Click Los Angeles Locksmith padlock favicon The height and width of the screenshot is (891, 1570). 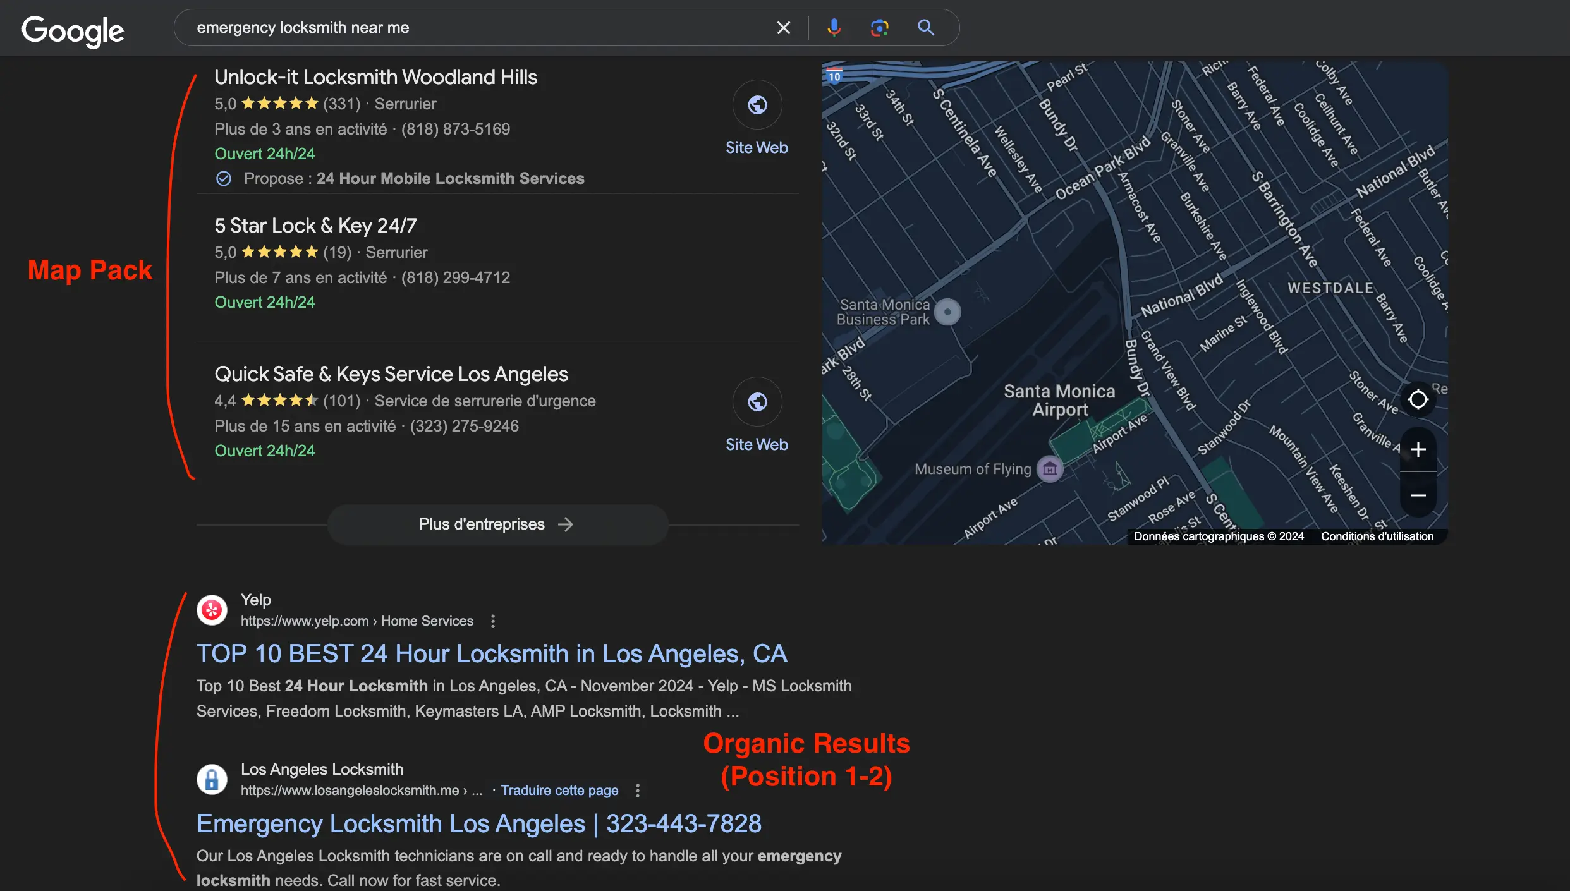(x=212, y=779)
